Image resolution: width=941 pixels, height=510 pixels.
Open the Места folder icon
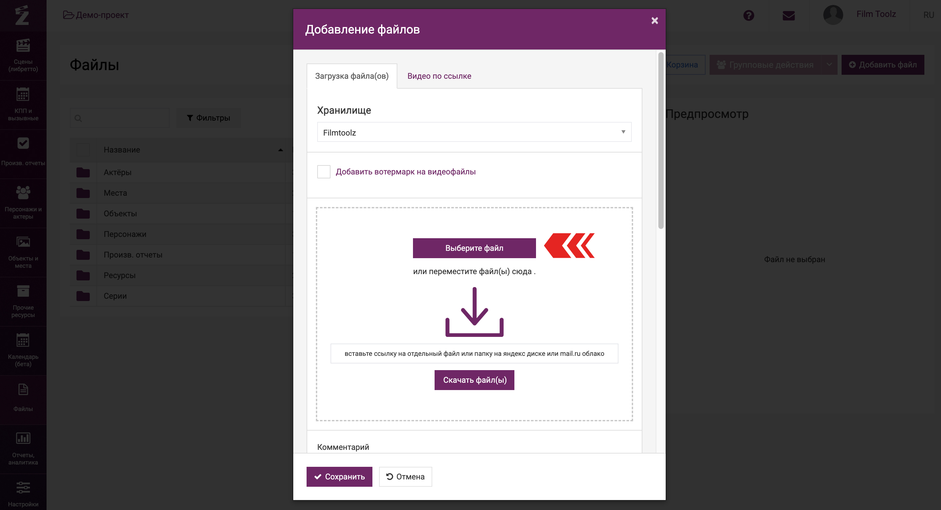[x=83, y=193]
